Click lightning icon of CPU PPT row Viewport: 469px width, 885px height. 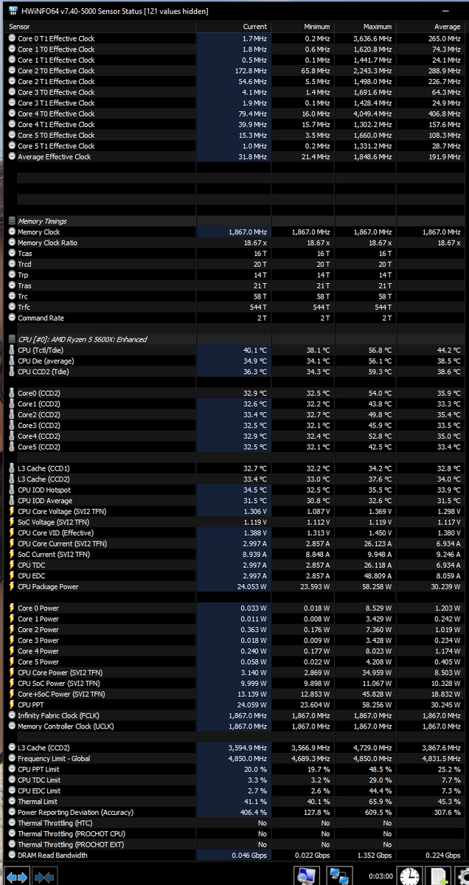[x=12, y=704]
